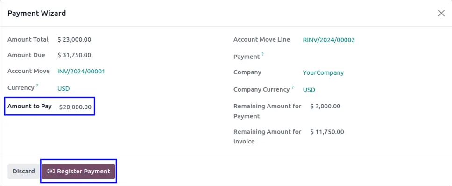Click the Register Payment button
This screenshot has height=186, width=452.
78,172
